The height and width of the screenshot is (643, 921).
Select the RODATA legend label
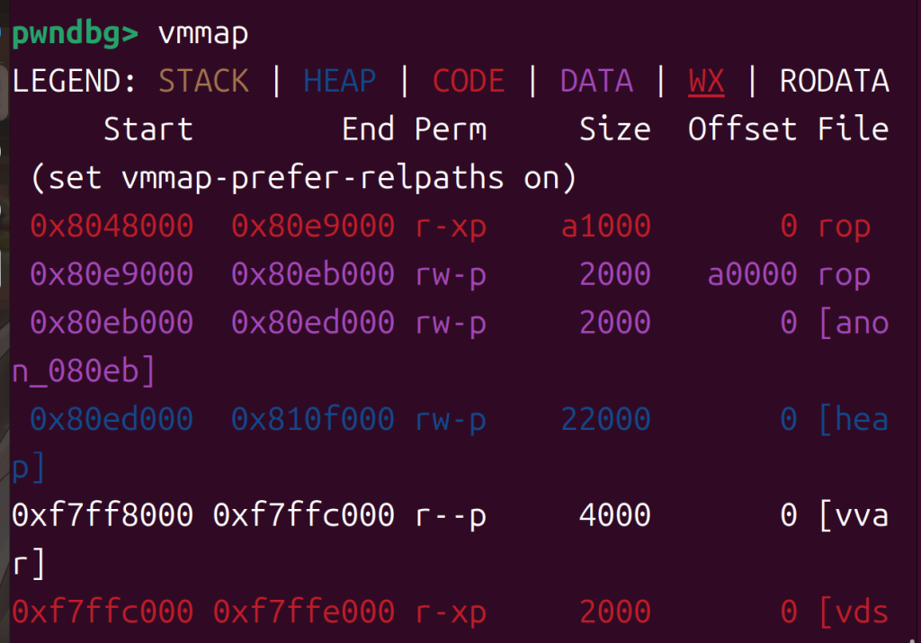(834, 82)
